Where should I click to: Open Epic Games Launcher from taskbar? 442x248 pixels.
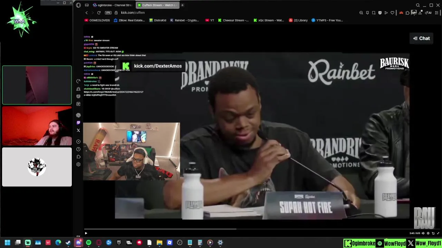119,242
